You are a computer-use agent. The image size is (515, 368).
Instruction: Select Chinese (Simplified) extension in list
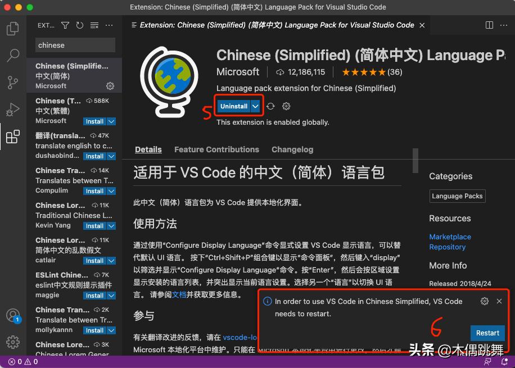tap(74, 75)
